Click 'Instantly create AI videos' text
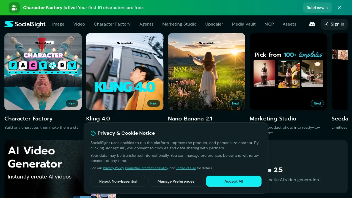The image size is (352, 198). click(40, 177)
